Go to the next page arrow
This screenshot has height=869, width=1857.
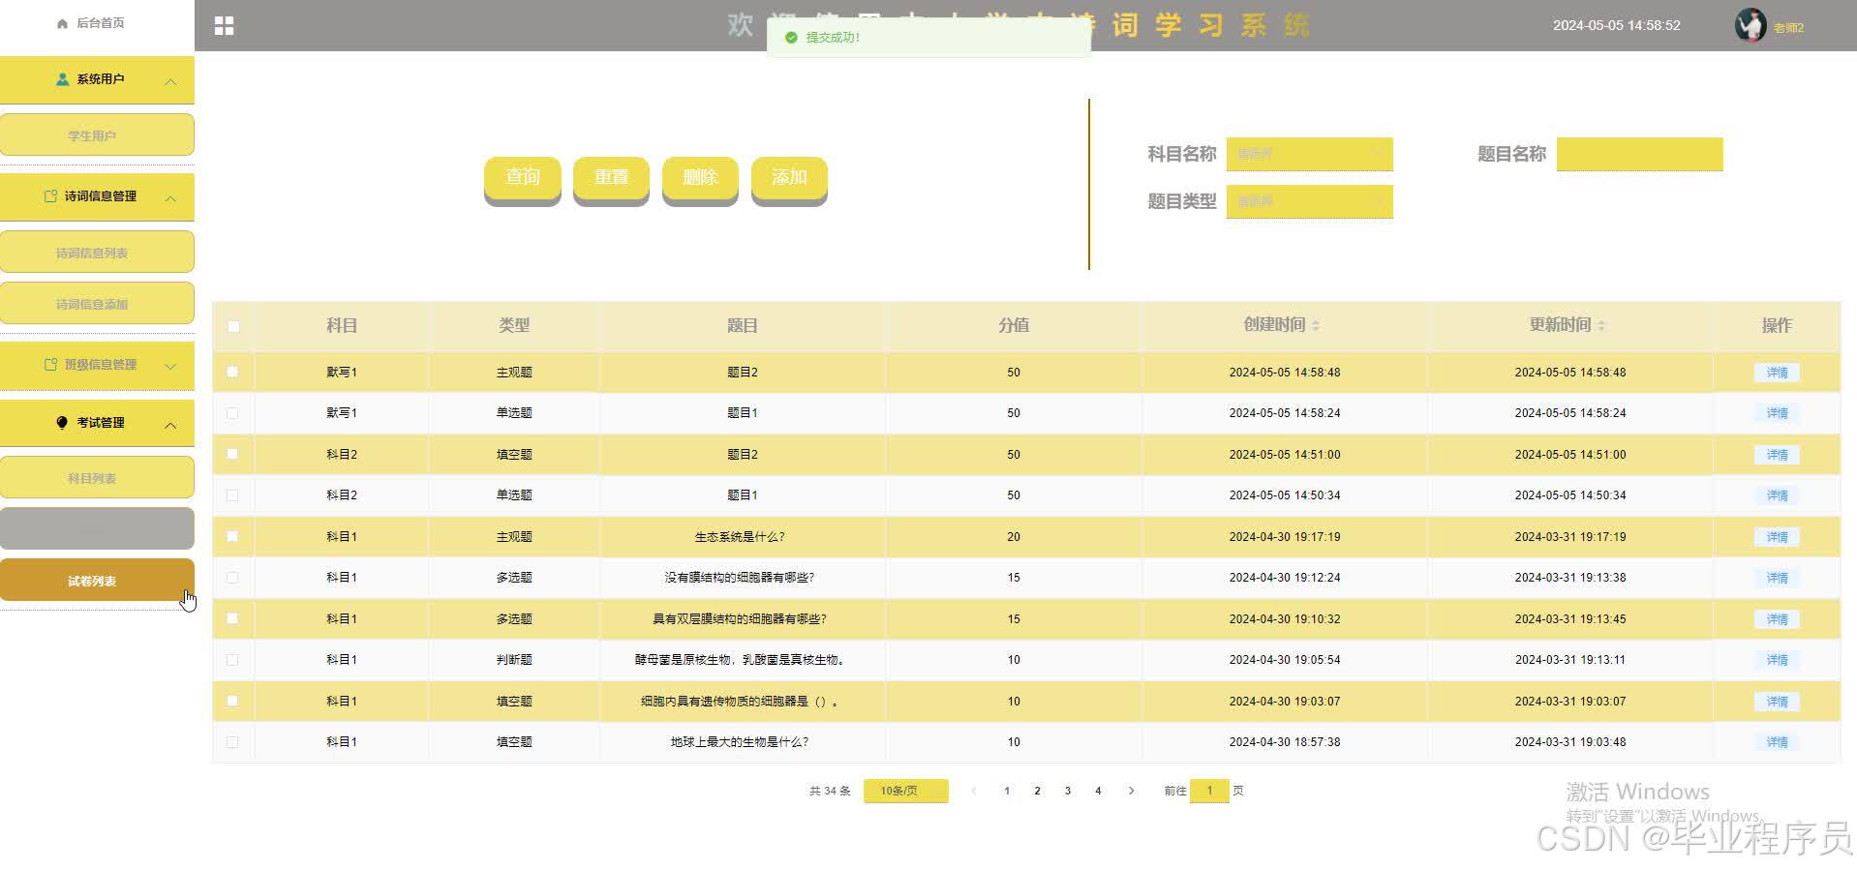click(x=1131, y=791)
